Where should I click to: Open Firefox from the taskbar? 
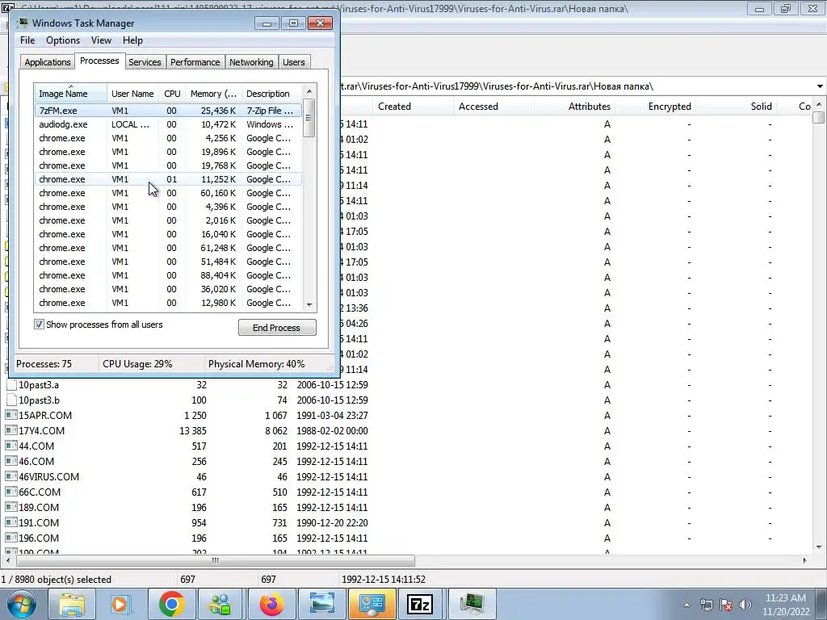click(x=271, y=604)
